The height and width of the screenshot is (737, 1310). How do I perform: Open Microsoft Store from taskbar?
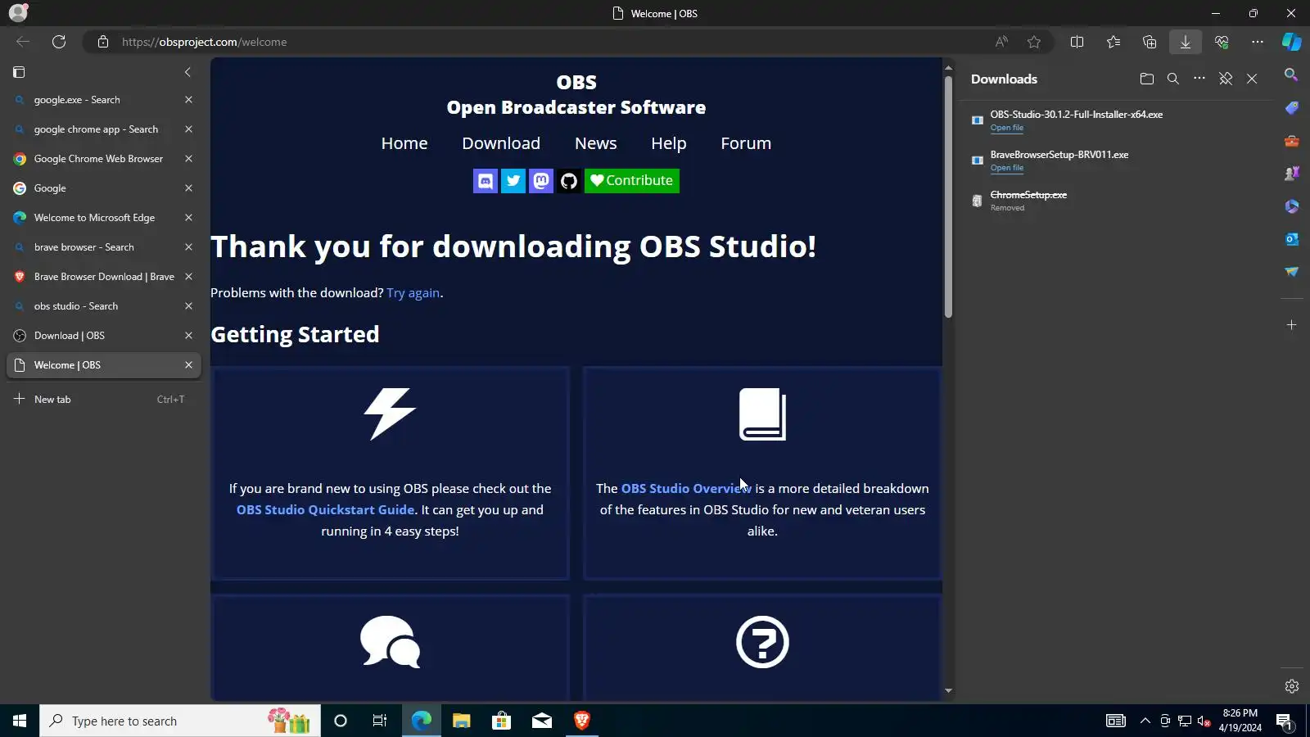pos(502,721)
